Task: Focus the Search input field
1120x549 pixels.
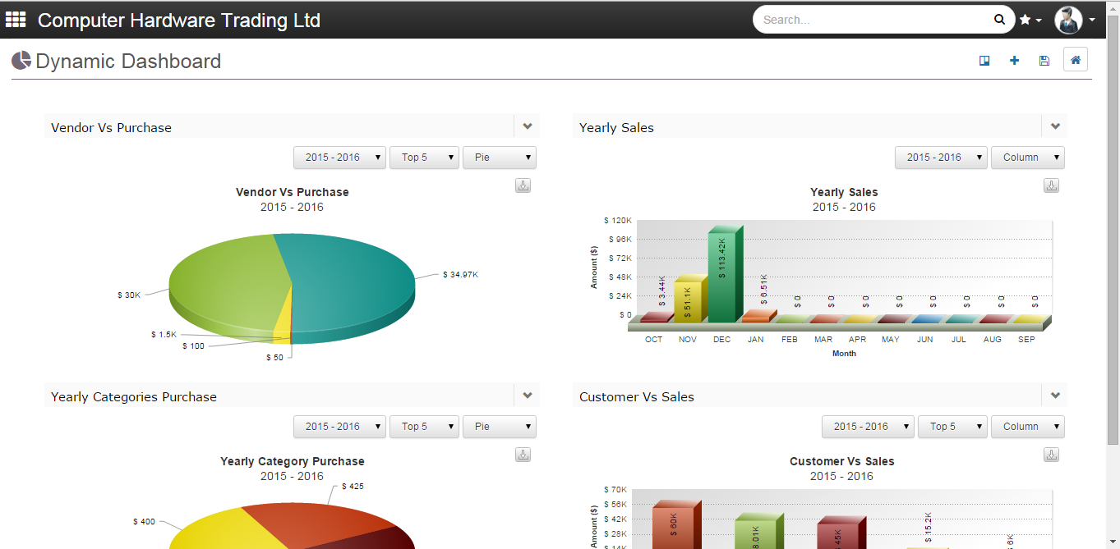Action: coord(876,20)
